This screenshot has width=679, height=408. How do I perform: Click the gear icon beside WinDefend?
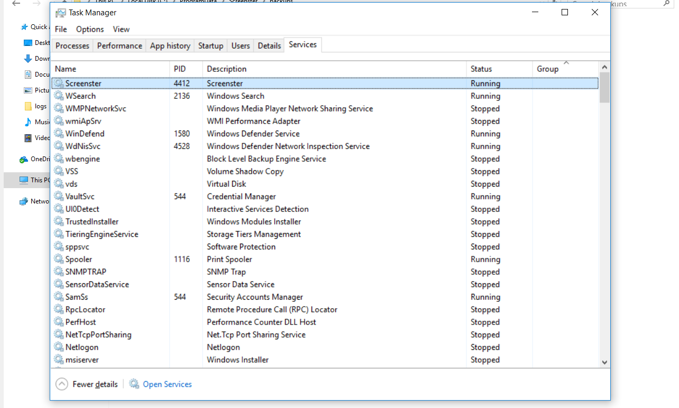[x=59, y=134]
